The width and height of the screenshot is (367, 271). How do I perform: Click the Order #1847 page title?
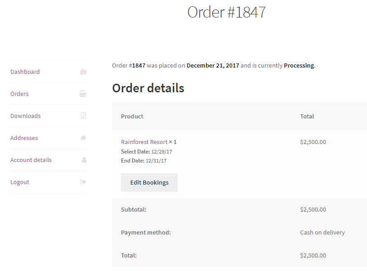(x=226, y=12)
